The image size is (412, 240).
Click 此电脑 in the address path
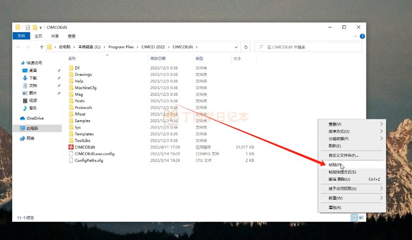point(65,47)
